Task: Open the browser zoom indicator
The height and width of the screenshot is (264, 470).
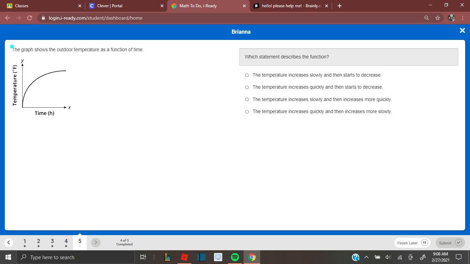Action: pyautogui.click(x=426, y=18)
